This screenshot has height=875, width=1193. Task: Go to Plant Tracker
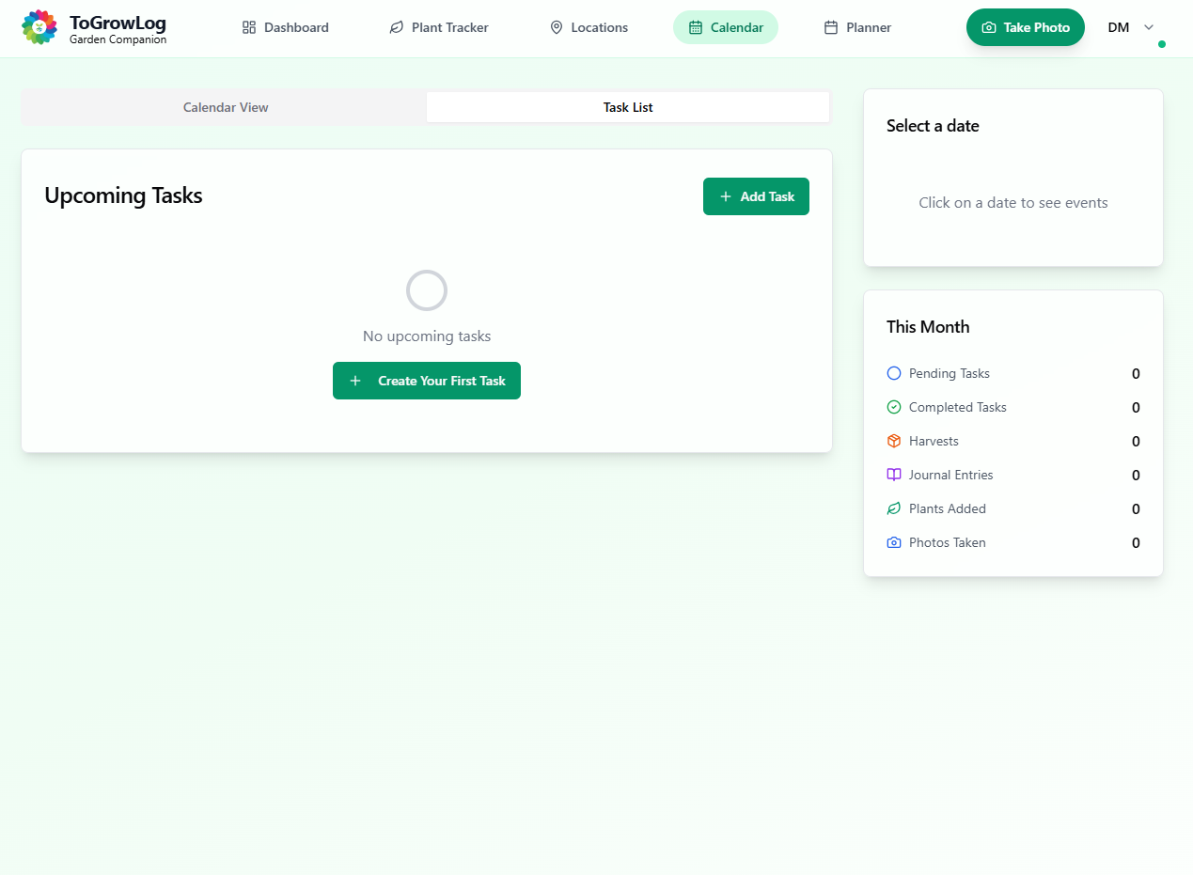(x=439, y=27)
